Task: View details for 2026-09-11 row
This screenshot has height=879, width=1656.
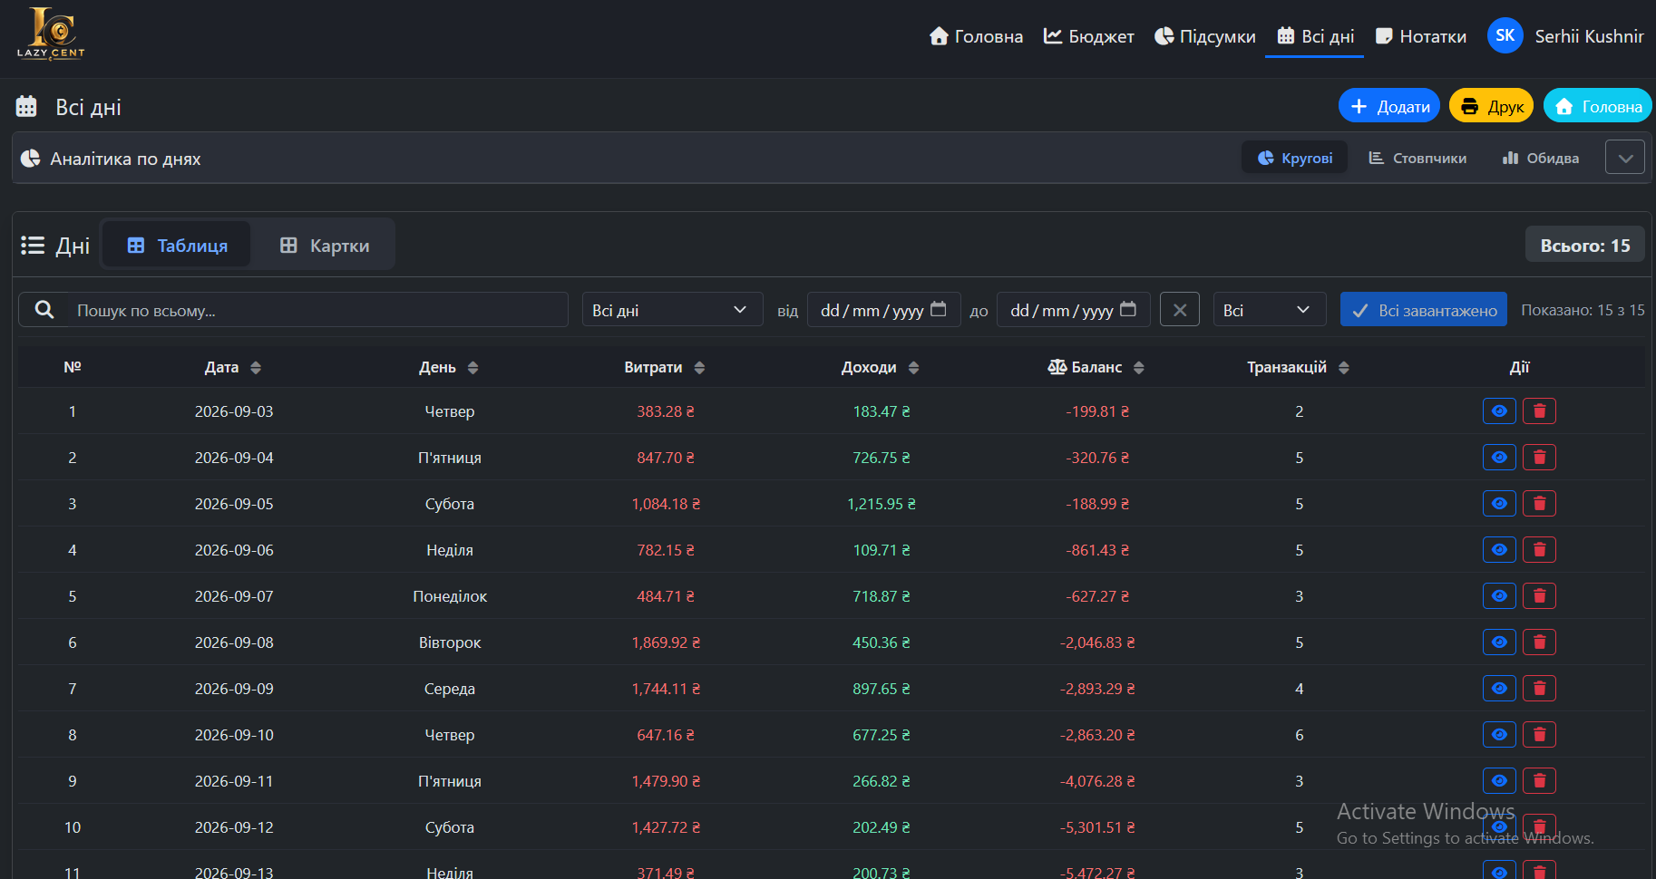Action: click(1499, 781)
